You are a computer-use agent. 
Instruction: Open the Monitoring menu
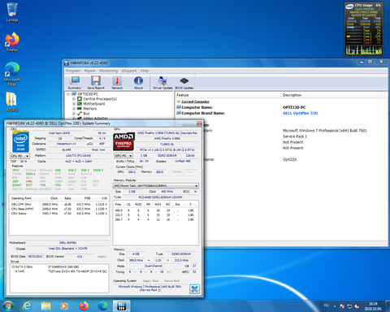(x=108, y=71)
